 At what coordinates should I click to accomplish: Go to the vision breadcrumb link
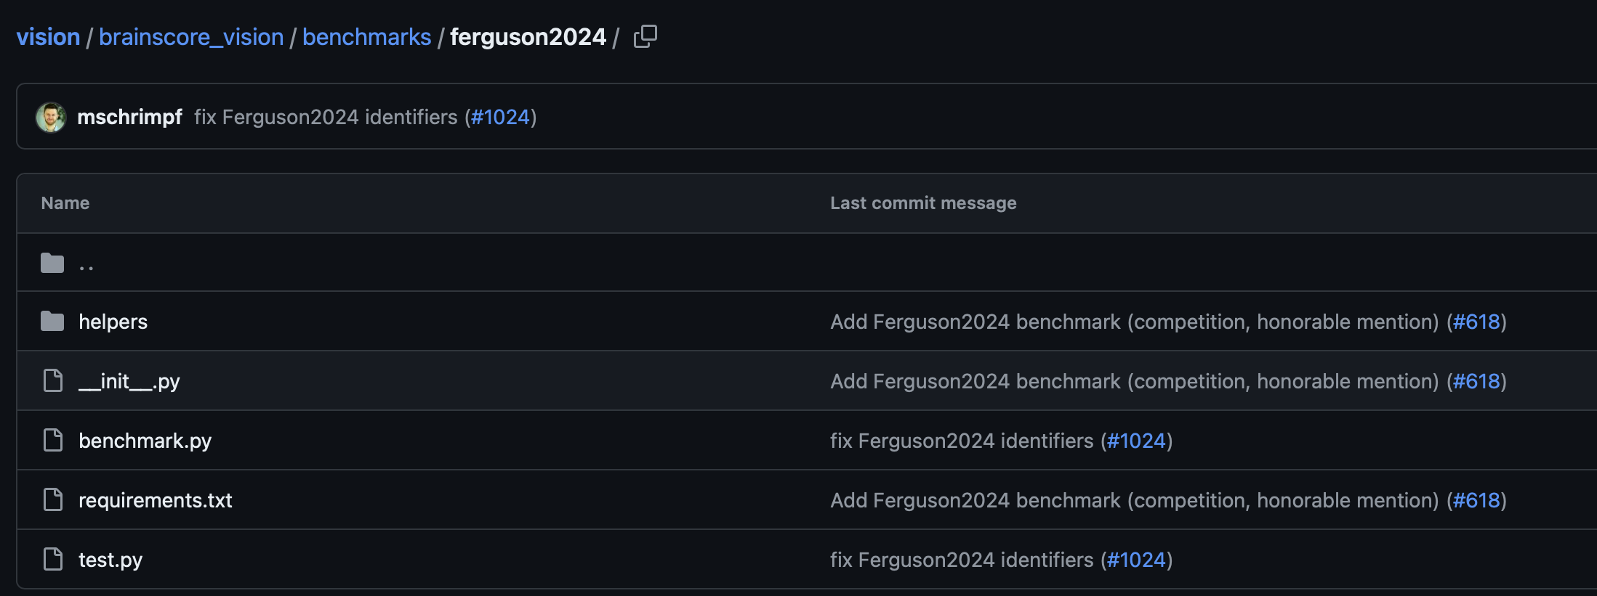[48, 37]
